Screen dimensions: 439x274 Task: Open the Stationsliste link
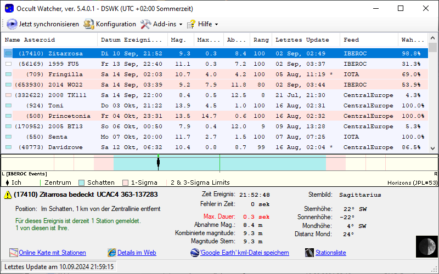[330, 253]
